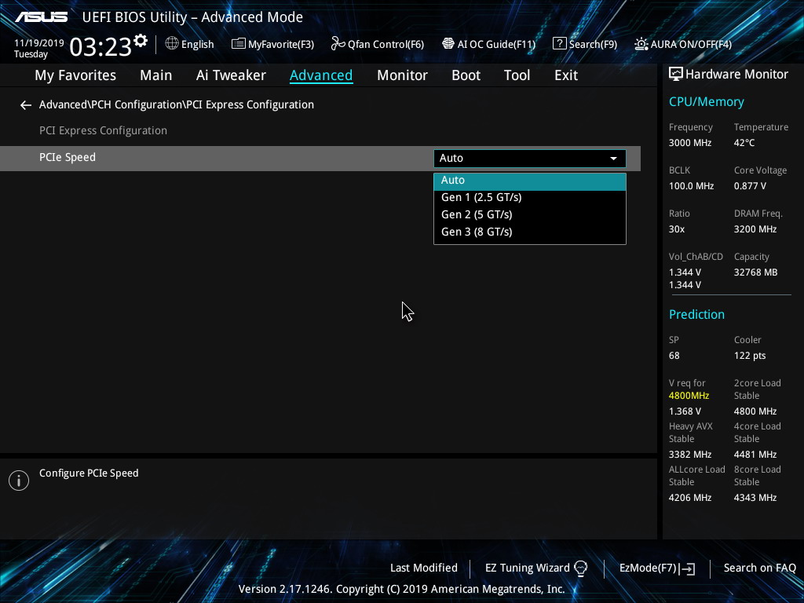
Task: Select the PCIe Speed setting row
Action: pos(320,159)
